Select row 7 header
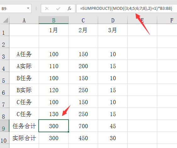 coord(4,102)
